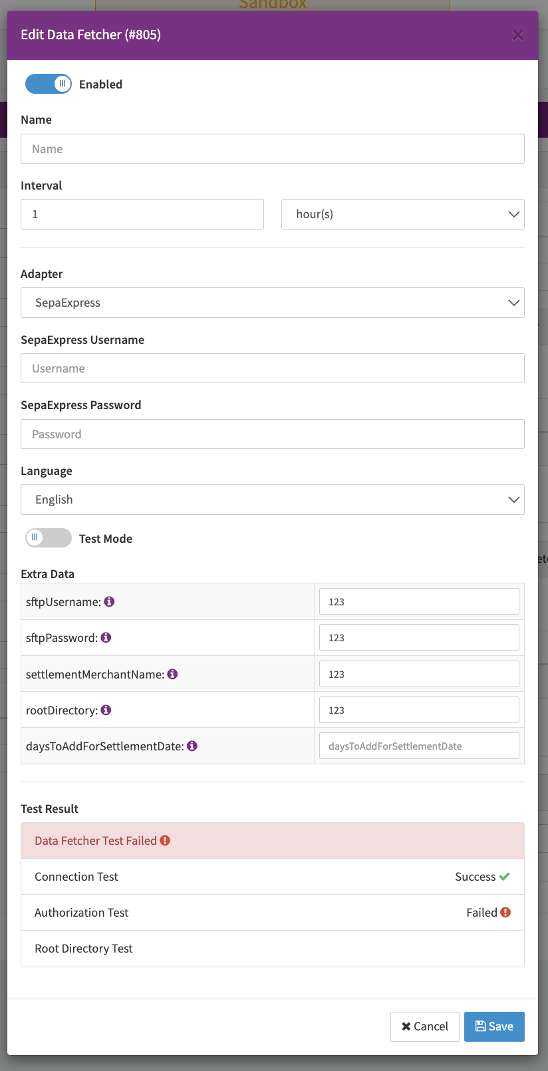Click the Name input field
548x1071 pixels.
[x=272, y=149]
